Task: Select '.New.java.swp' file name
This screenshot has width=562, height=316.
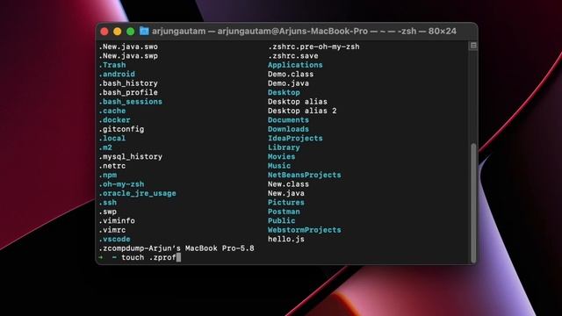Action: click(x=128, y=56)
